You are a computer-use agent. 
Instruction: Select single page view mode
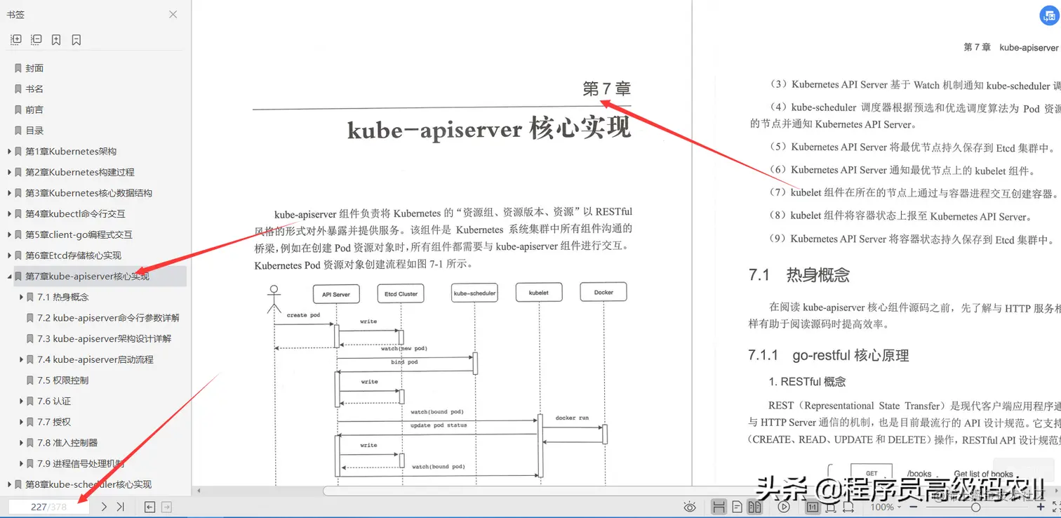737,506
